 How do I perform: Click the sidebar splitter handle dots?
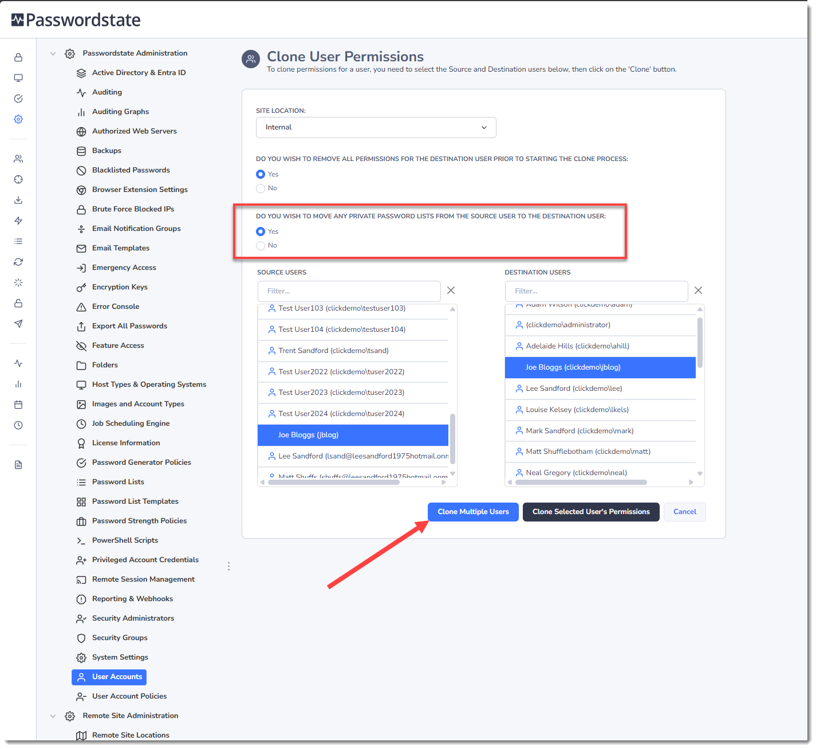(x=228, y=566)
